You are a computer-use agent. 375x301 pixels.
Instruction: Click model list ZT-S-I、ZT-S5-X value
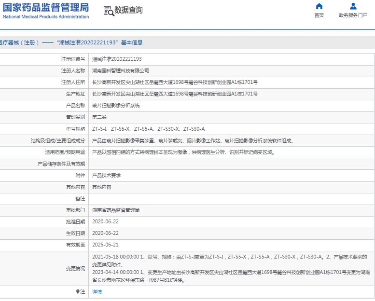click(x=149, y=129)
